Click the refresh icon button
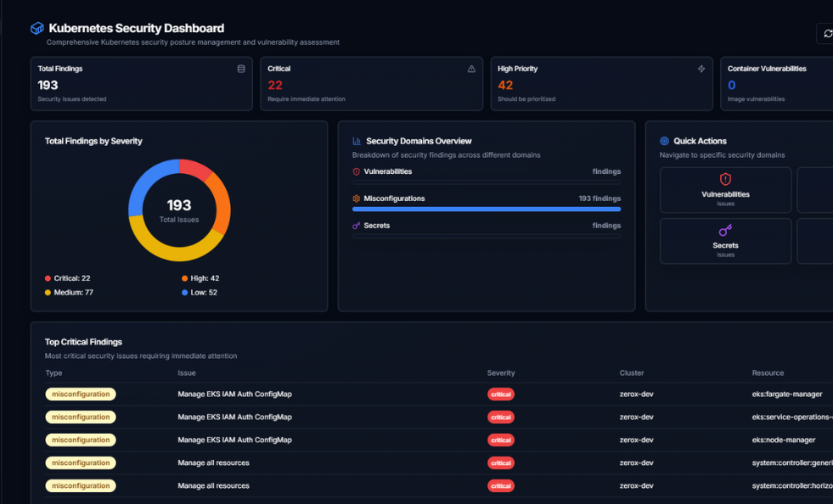This screenshot has width=833, height=504. [x=827, y=33]
